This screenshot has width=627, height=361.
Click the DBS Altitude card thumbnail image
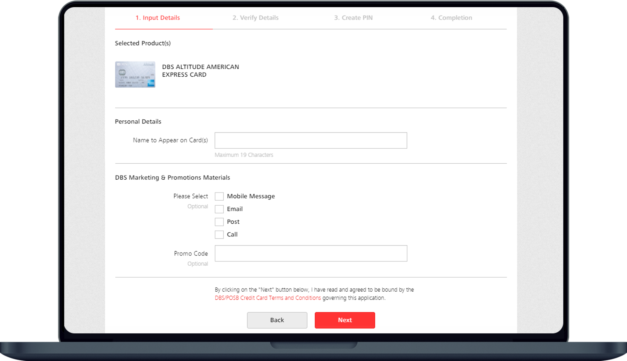coord(135,74)
